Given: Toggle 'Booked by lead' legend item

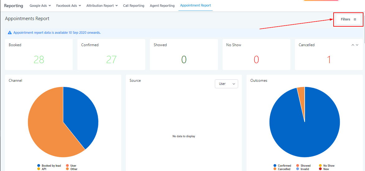Looking at the screenshot, I should click(x=49, y=166).
